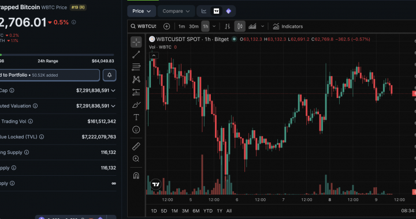Click the $161,512,342 trading volume value
Screen dimensions: 416x219
102,122
